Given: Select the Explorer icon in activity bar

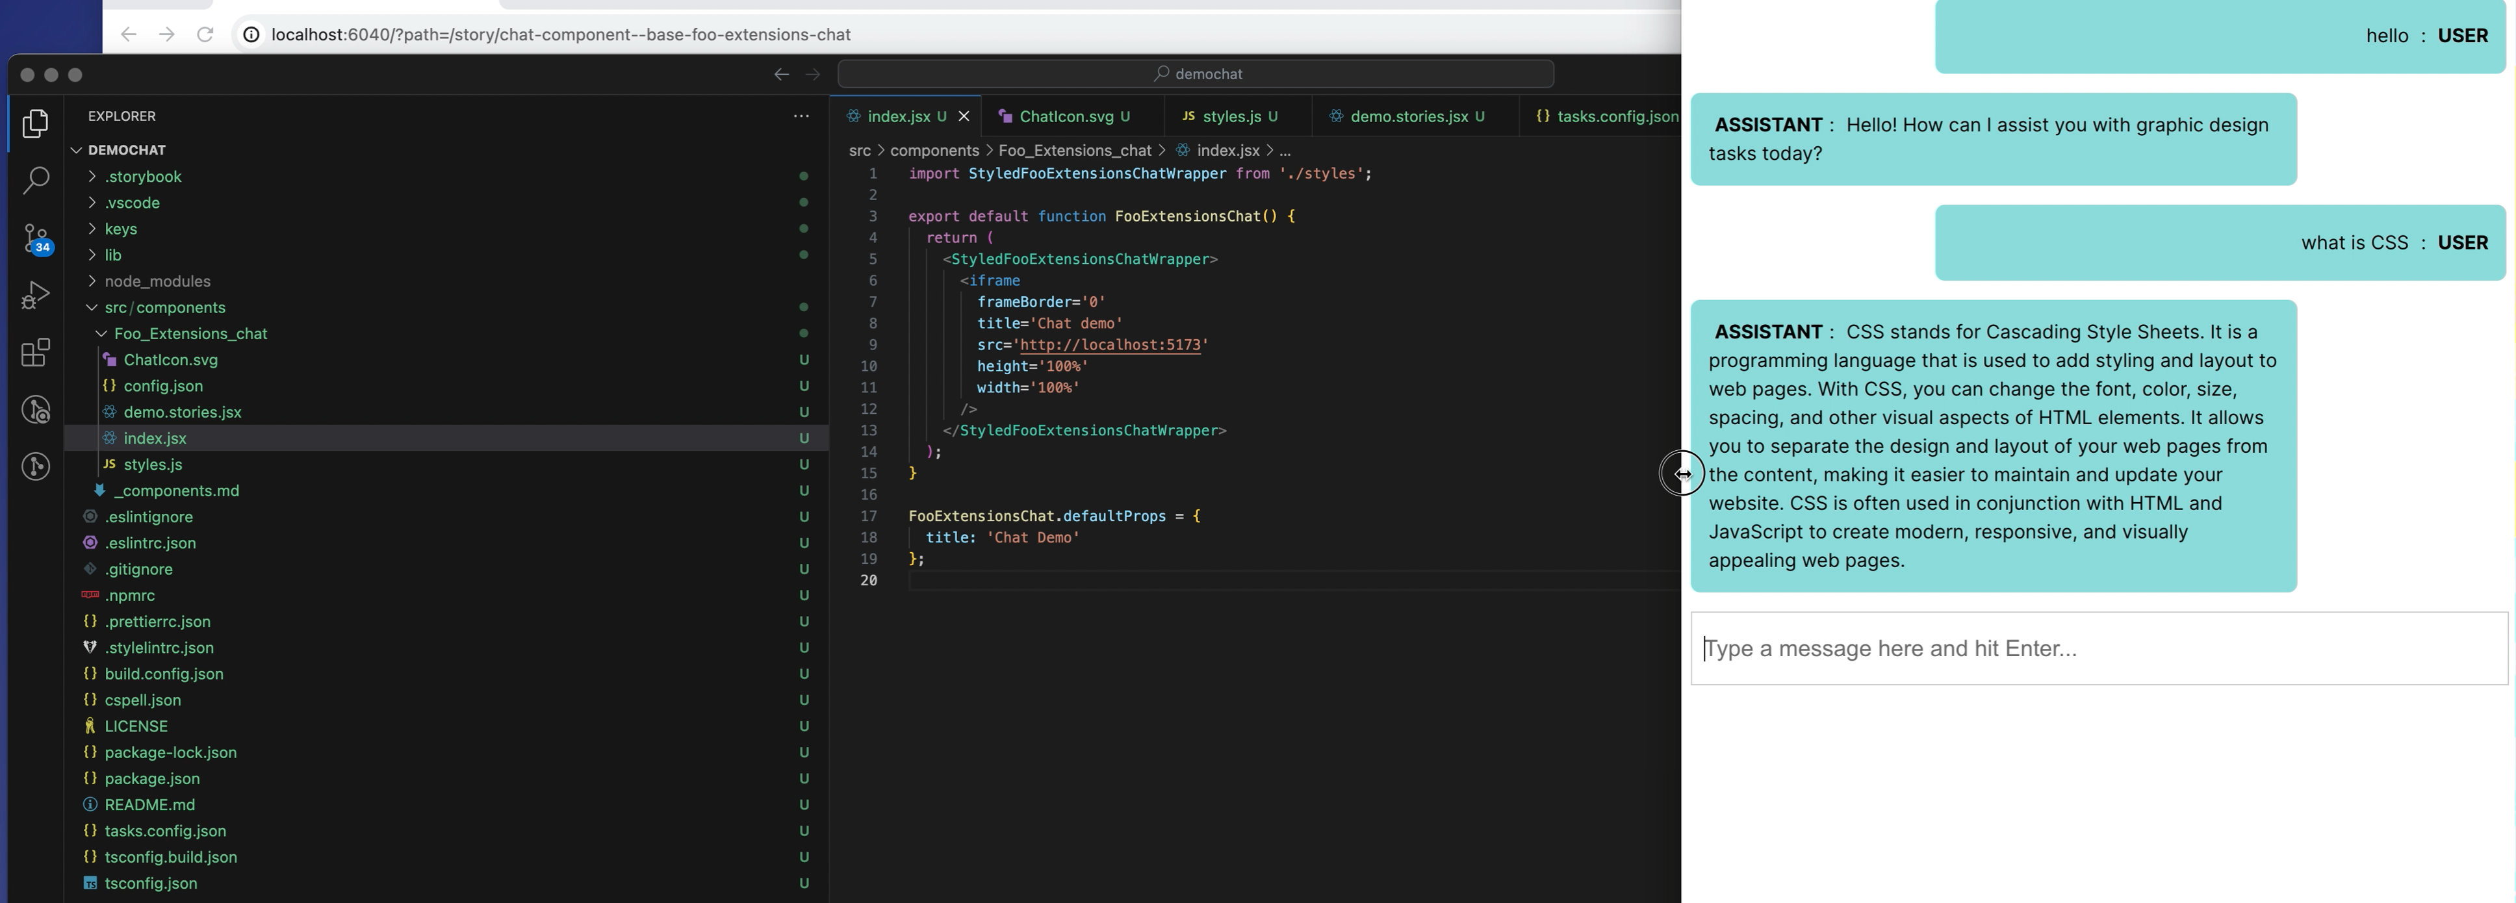Looking at the screenshot, I should (36, 124).
